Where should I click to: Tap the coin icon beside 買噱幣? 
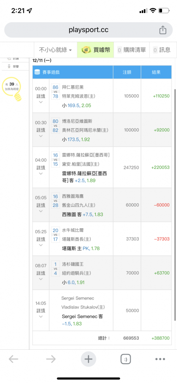[87, 50]
